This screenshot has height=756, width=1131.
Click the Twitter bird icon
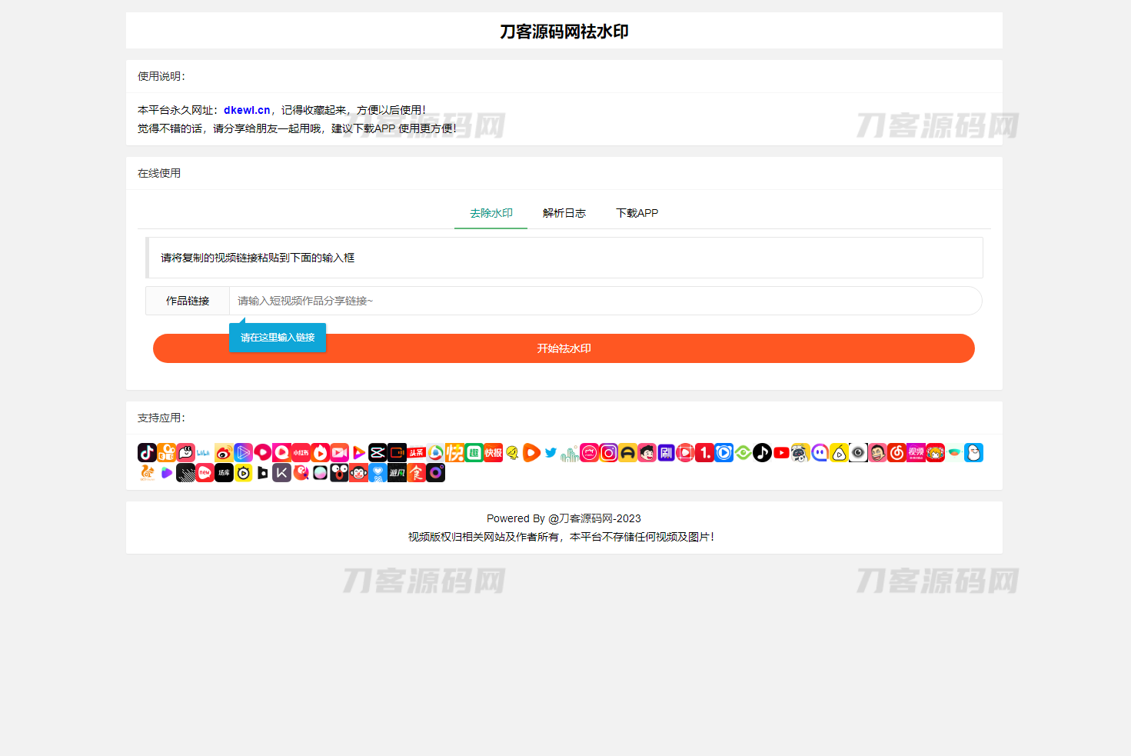pyautogui.click(x=550, y=453)
